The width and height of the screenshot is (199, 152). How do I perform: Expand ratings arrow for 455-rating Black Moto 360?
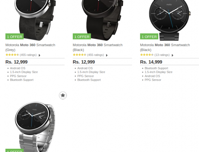coord(107,55)
